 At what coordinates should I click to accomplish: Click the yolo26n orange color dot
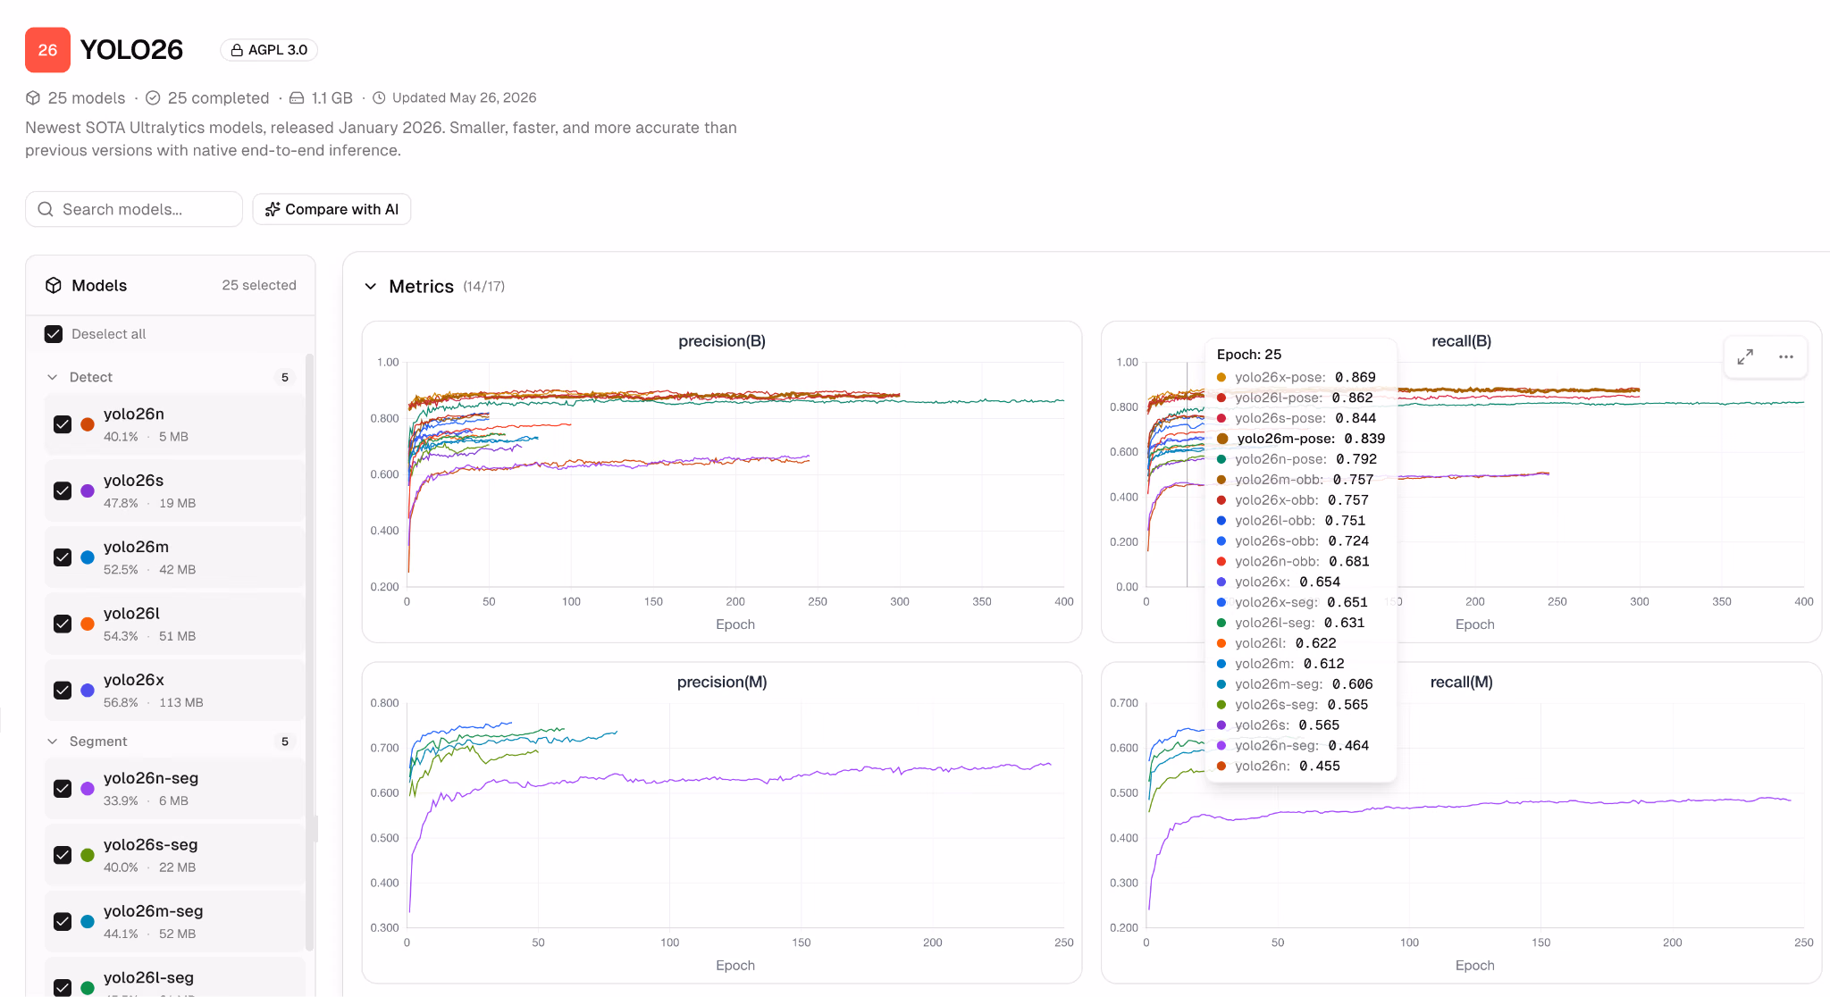pyautogui.click(x=88, y=424)
